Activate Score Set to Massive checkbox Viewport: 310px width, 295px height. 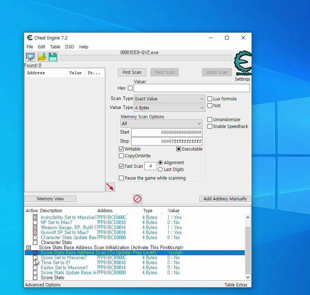point(35,258)
